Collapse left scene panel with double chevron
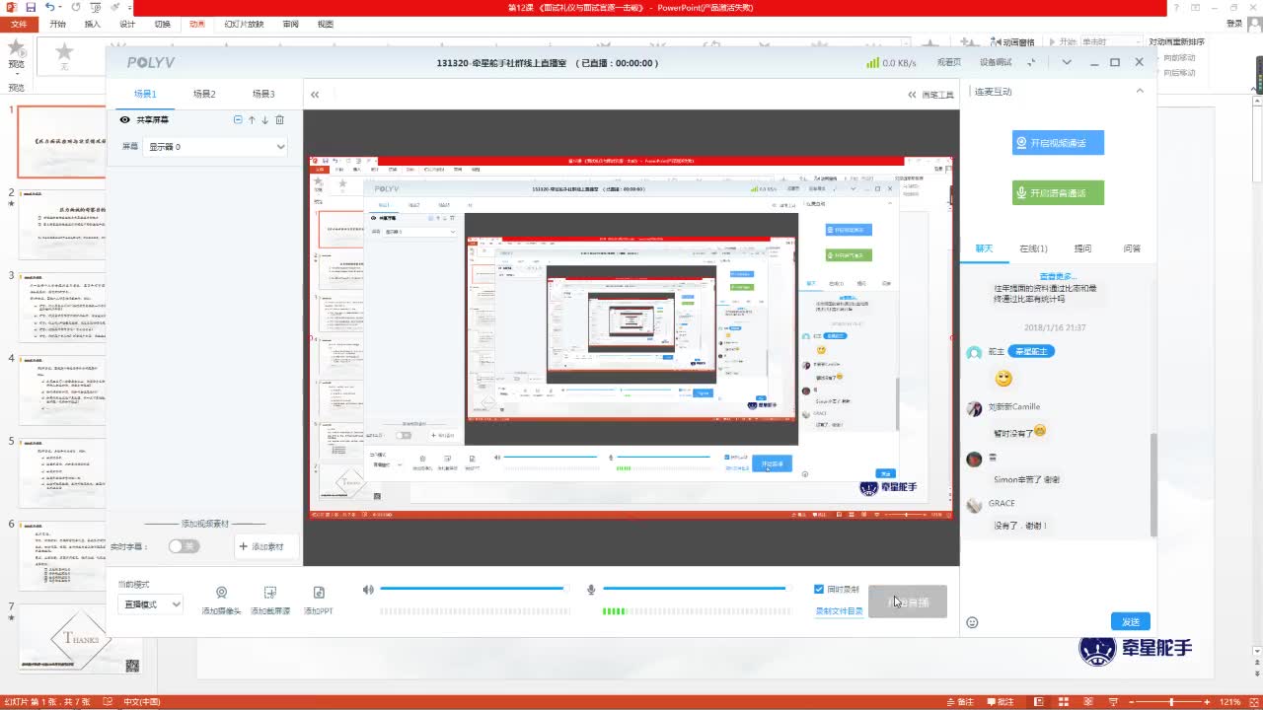This screenshot has width=1263, height=710. tap(315, 95)
